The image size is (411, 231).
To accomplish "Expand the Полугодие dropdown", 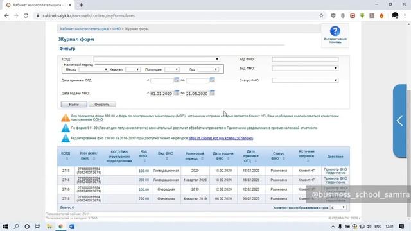I will [x=172, y=69].
